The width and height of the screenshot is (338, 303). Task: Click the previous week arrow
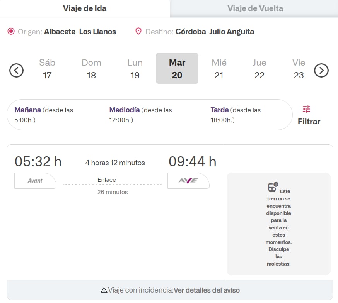(x=16, y=70)
